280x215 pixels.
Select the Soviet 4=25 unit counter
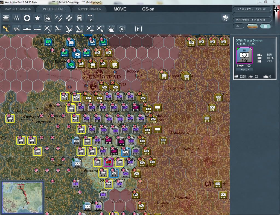143,98
